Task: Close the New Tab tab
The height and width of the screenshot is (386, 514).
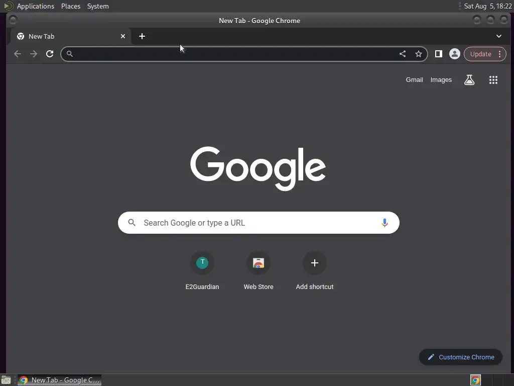Action: 123,36
